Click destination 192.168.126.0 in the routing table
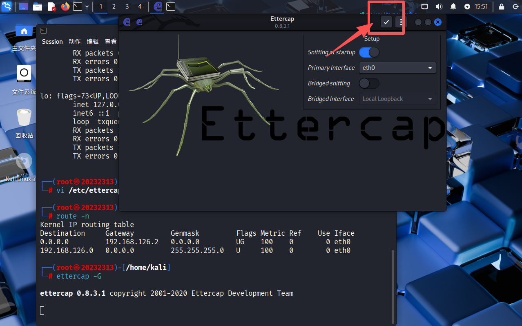Viewport: 522px width, 326px height. click(67, 250)
